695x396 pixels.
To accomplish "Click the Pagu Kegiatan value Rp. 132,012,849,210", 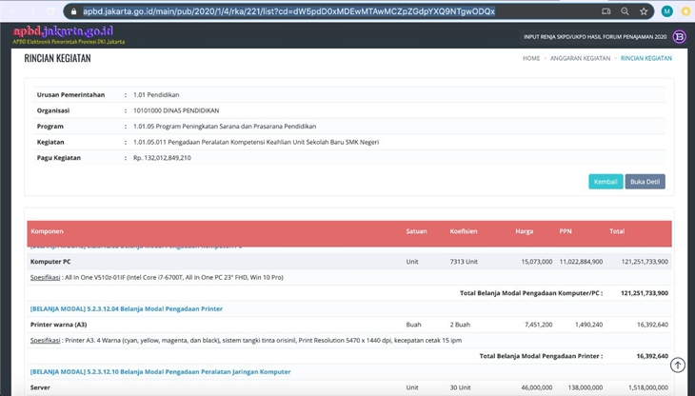I will click(162, 158).
